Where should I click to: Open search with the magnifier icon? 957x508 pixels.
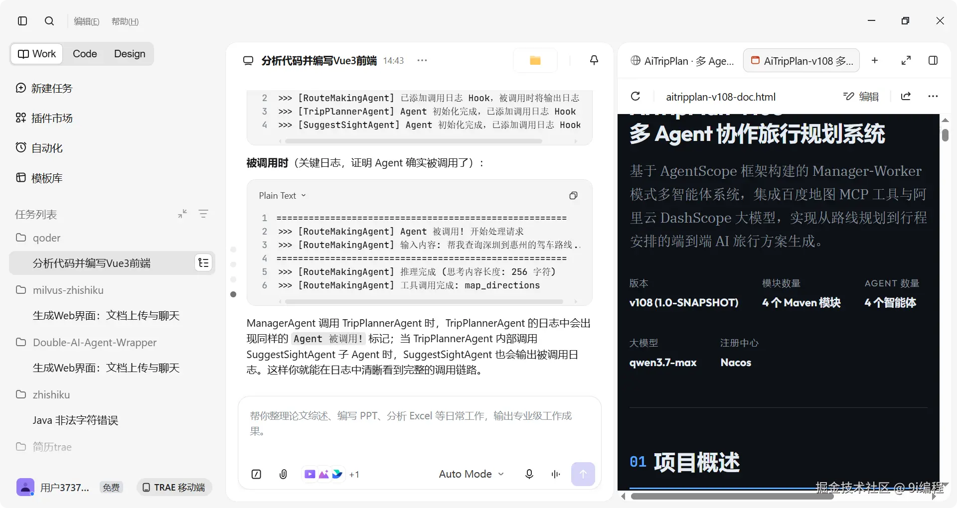pyautogui.click(x=49, y=21)
